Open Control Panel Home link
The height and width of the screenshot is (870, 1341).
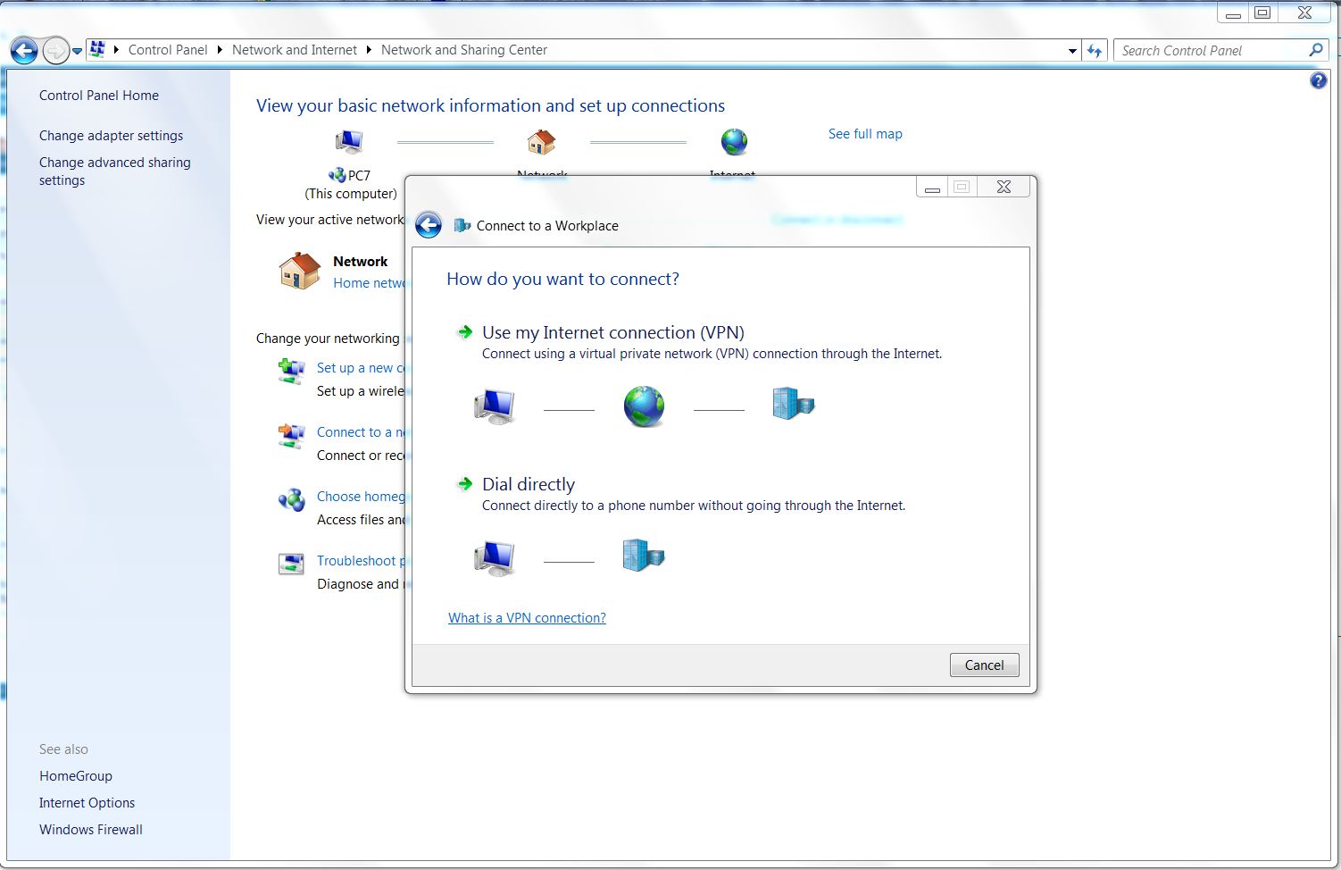99,96
